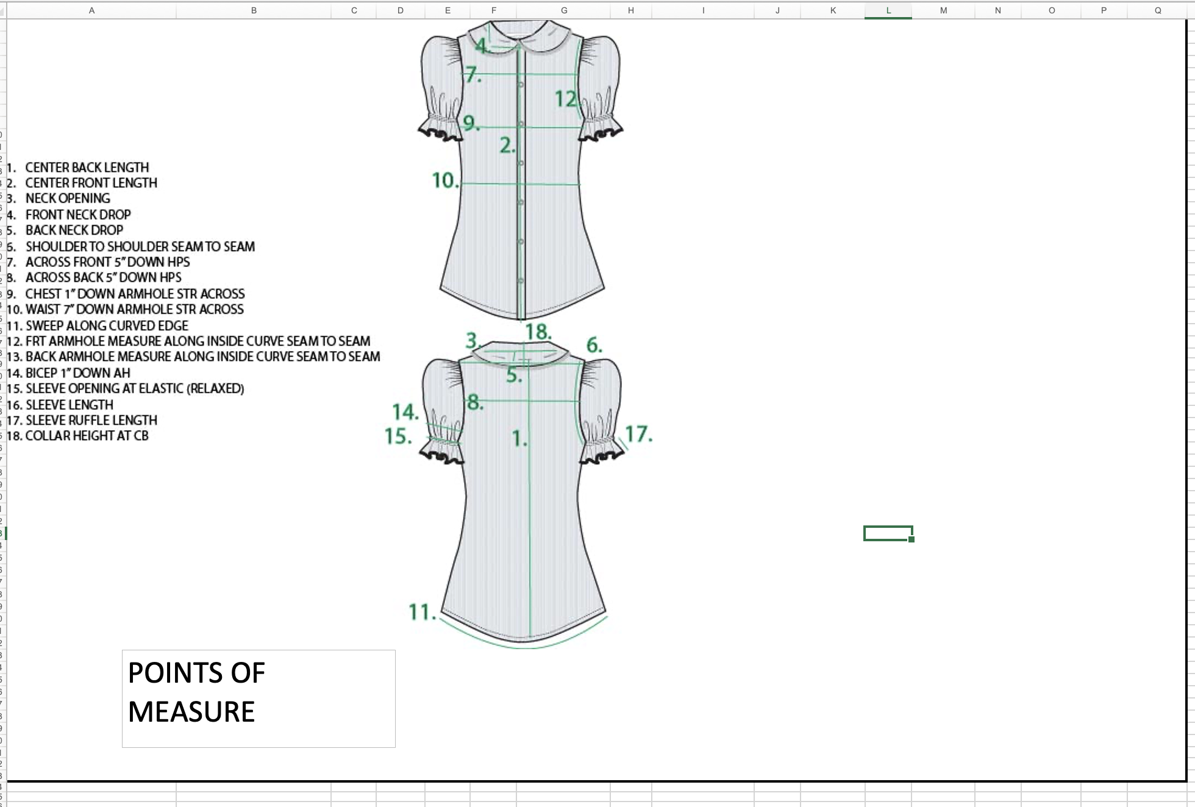Select column A header
This screenshot has height=807, width=1195.
tap(91, 10)
